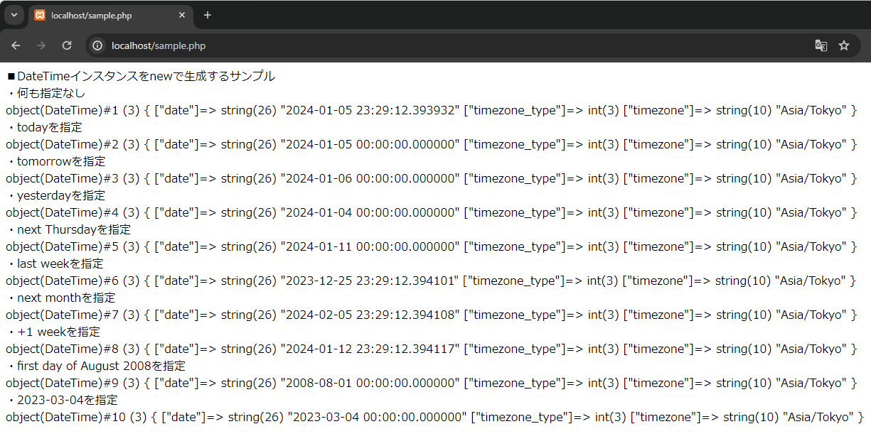871x446 pixels.
Task: Click the XAMPP favicon on the tab
Action: 40,15
